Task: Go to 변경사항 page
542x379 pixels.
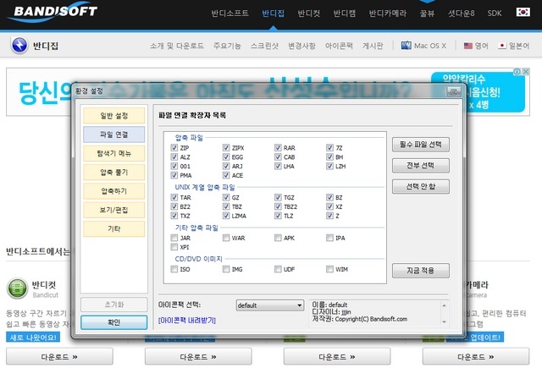Action: coord(301,46)
